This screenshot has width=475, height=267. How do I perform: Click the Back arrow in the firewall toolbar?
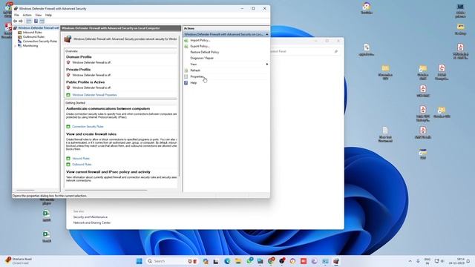(15, 22)
